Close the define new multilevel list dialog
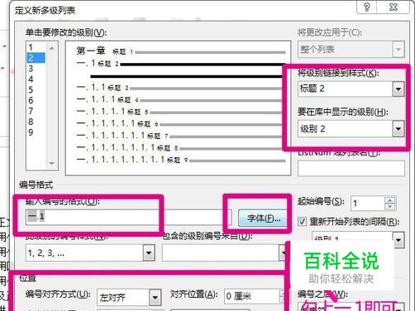 pyautogui.click(x=393, y=7)
